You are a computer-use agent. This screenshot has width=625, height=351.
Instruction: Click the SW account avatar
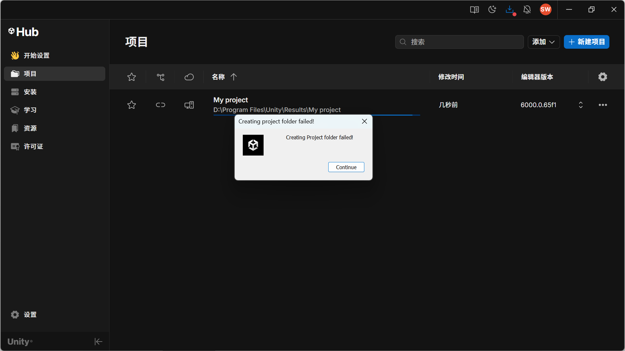(545, 10)
